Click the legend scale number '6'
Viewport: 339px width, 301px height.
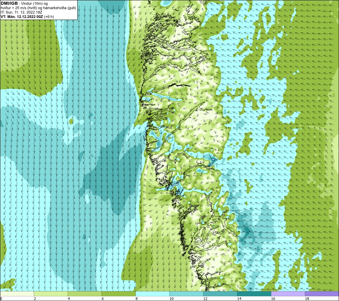[103, 299]
